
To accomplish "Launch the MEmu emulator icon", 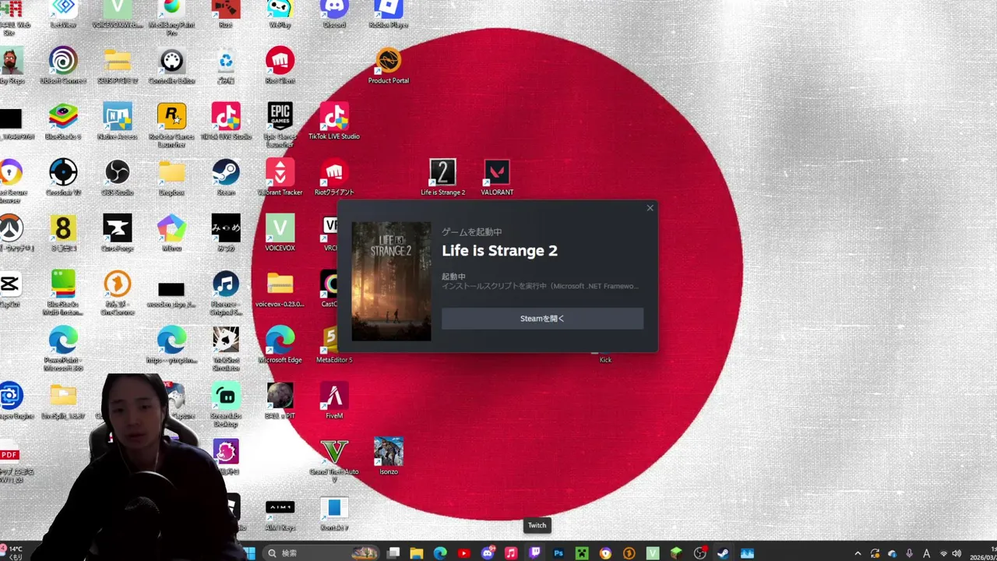I will 171,234.
